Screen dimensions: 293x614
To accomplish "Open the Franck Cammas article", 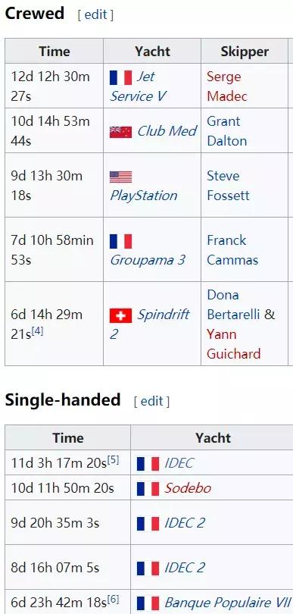I will tap(232, 250).
